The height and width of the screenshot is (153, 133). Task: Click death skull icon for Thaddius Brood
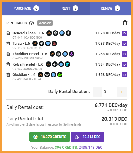click(71, 54)
